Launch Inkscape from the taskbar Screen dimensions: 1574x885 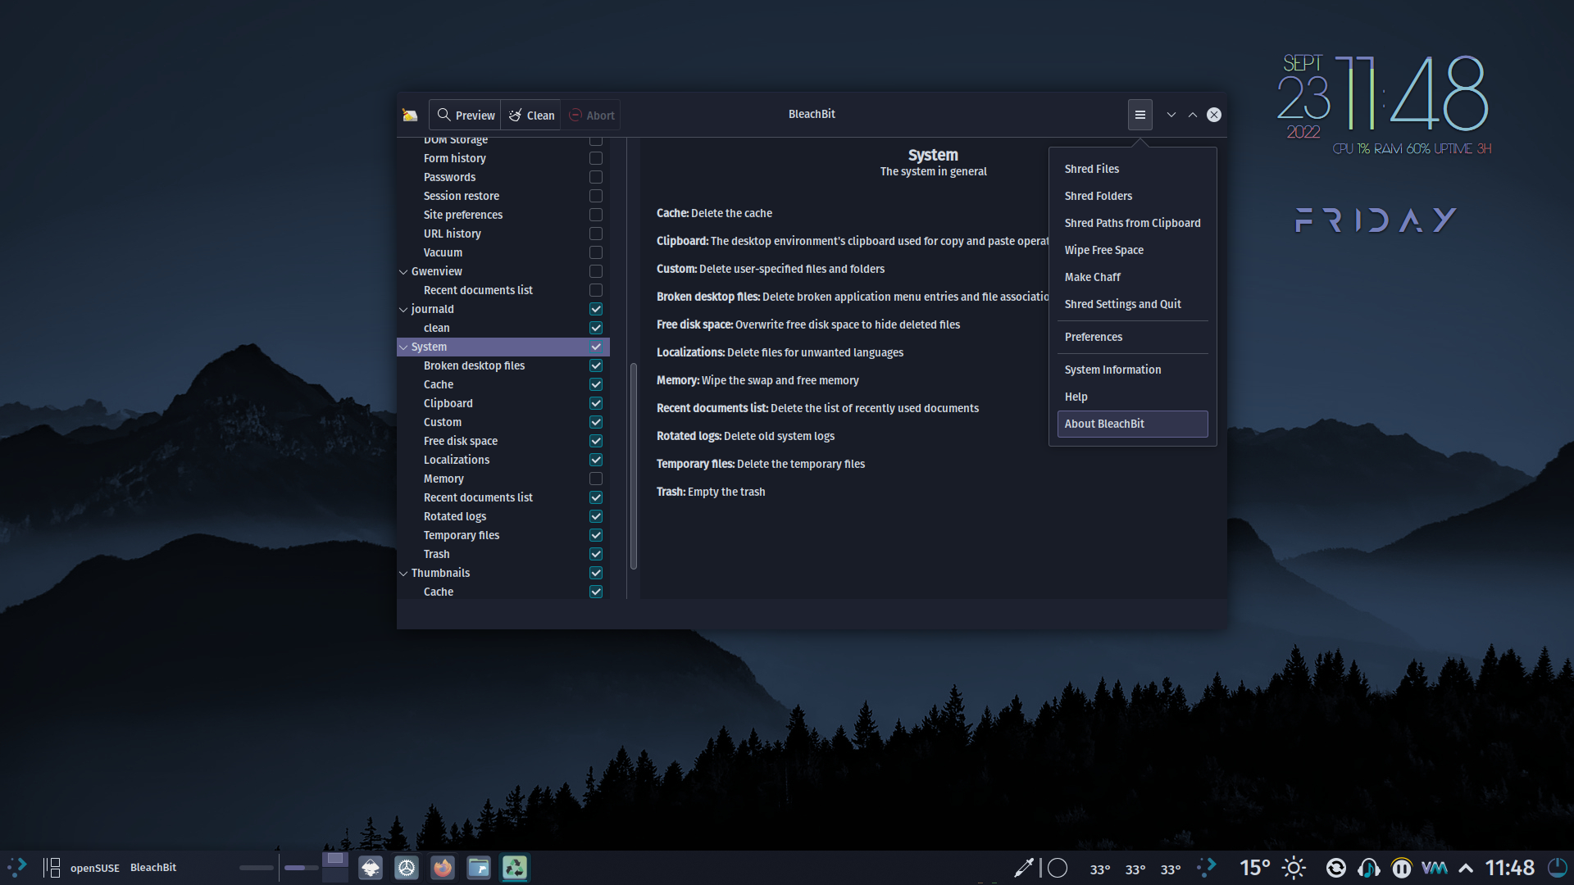pyautogui.click(x=371, y=867)
